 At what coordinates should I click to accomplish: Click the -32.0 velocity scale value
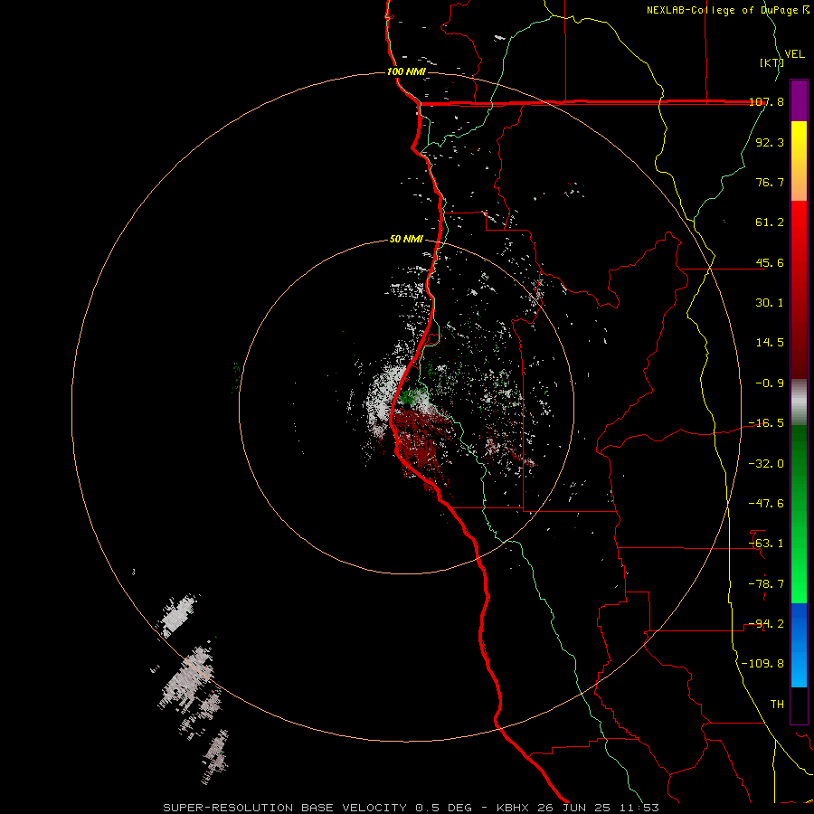pos(766,464)
